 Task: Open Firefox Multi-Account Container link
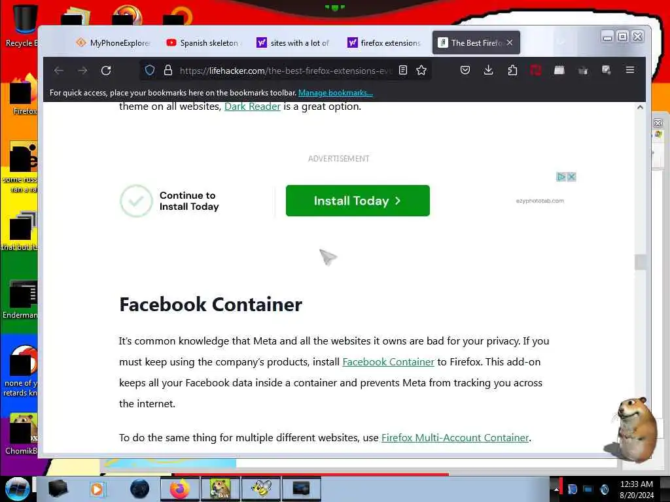[x=455, y=437]
